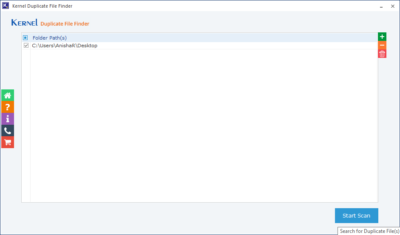Open Help via the question mark icon

(x=8, y=107)
